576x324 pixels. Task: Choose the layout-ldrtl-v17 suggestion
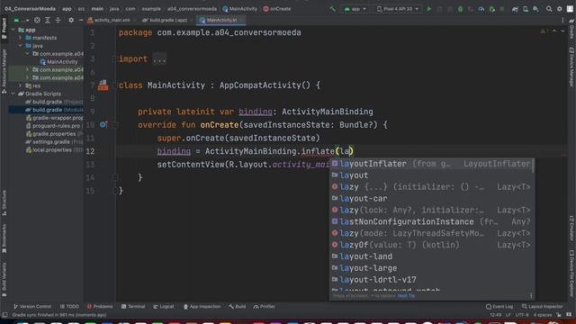coord(431,280)
